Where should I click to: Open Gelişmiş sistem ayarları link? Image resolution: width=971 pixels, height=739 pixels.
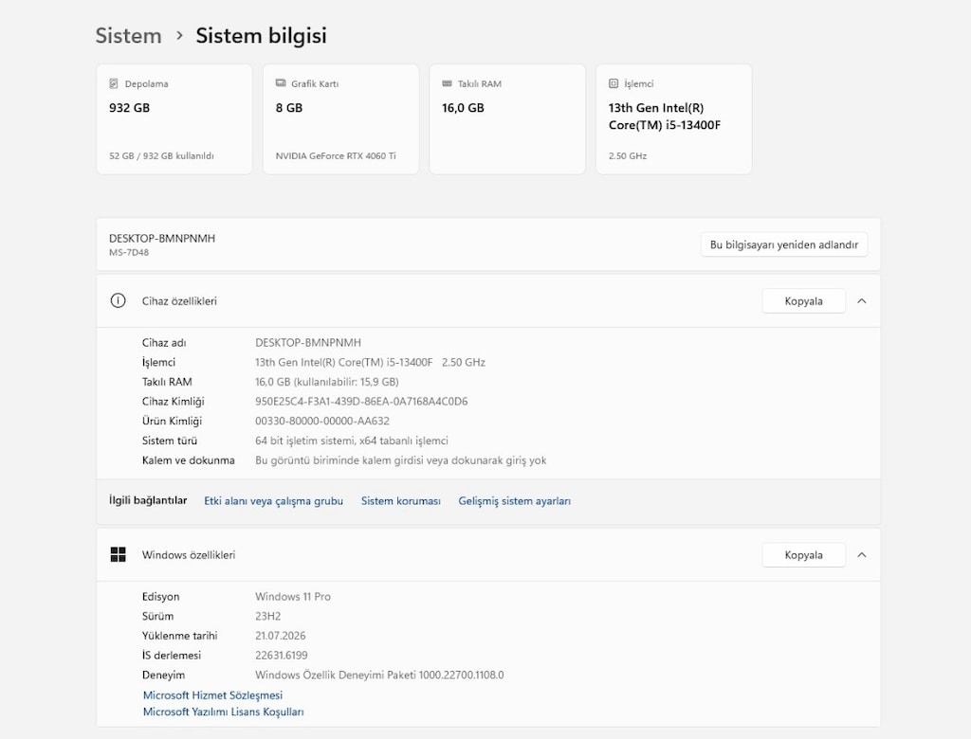(x=515, y=500)
